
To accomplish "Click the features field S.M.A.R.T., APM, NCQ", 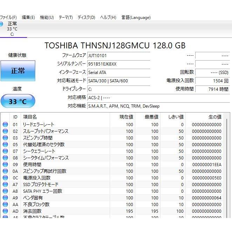I will [x=159, y=106].
